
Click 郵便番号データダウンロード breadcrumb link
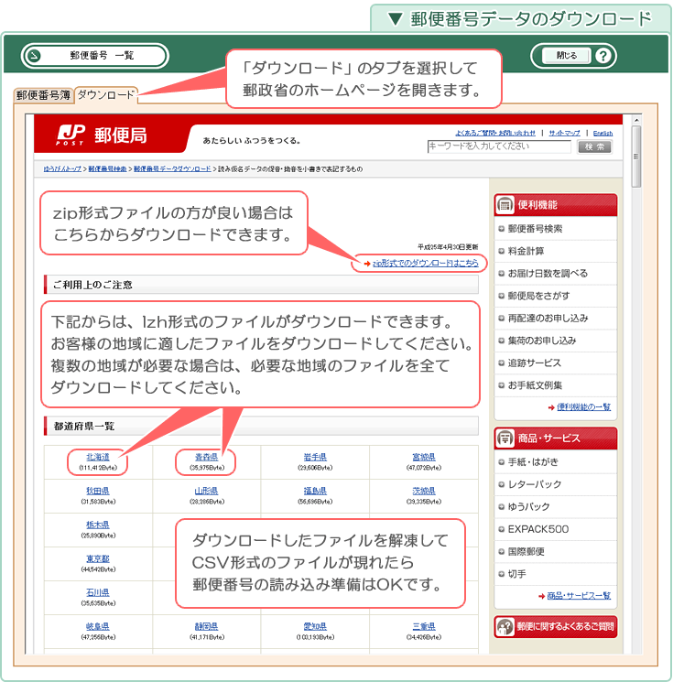172,168
